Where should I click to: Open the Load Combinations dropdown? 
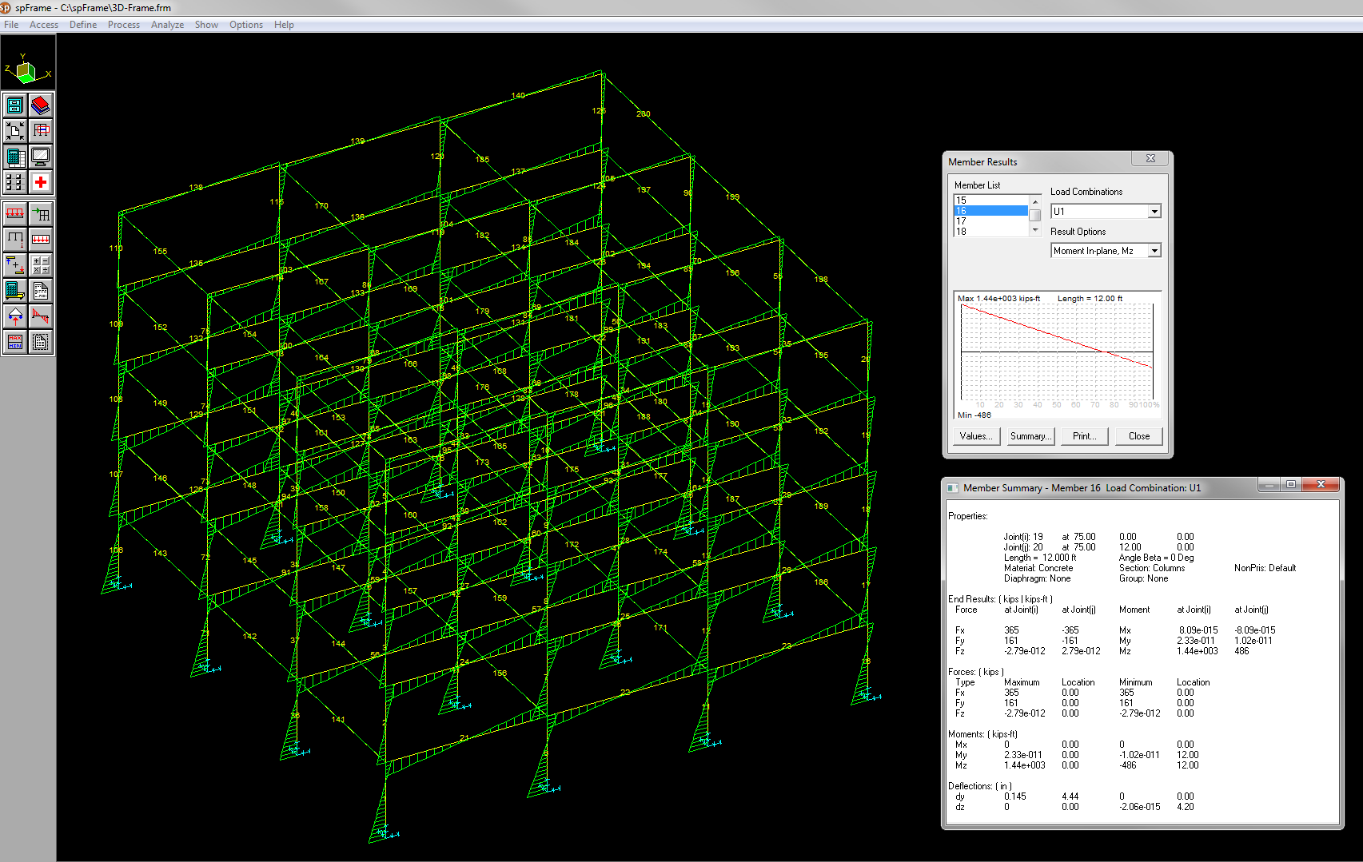[x=1154, y=212]
